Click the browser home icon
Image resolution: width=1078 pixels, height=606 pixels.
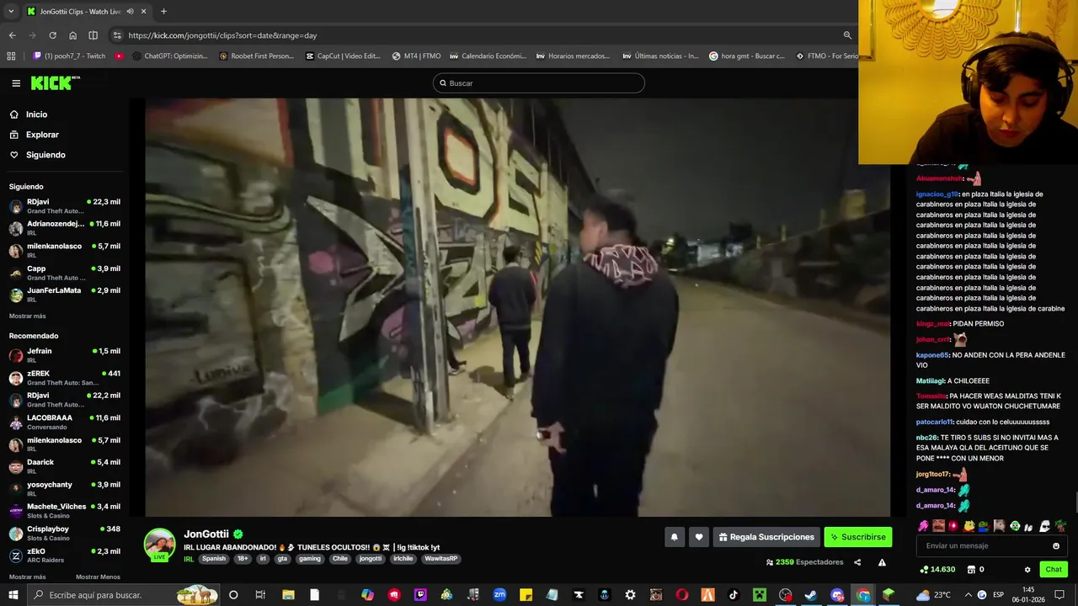pos(72,35)
